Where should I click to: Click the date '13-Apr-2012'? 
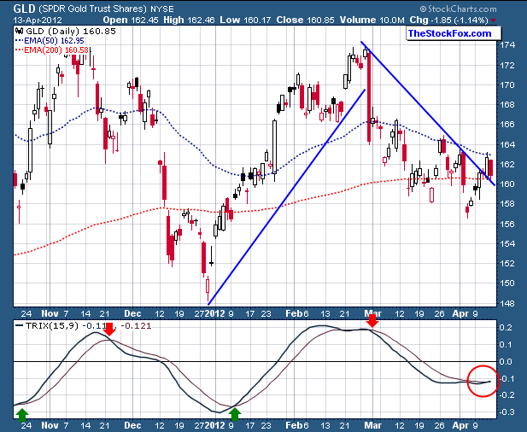point(38,20)
